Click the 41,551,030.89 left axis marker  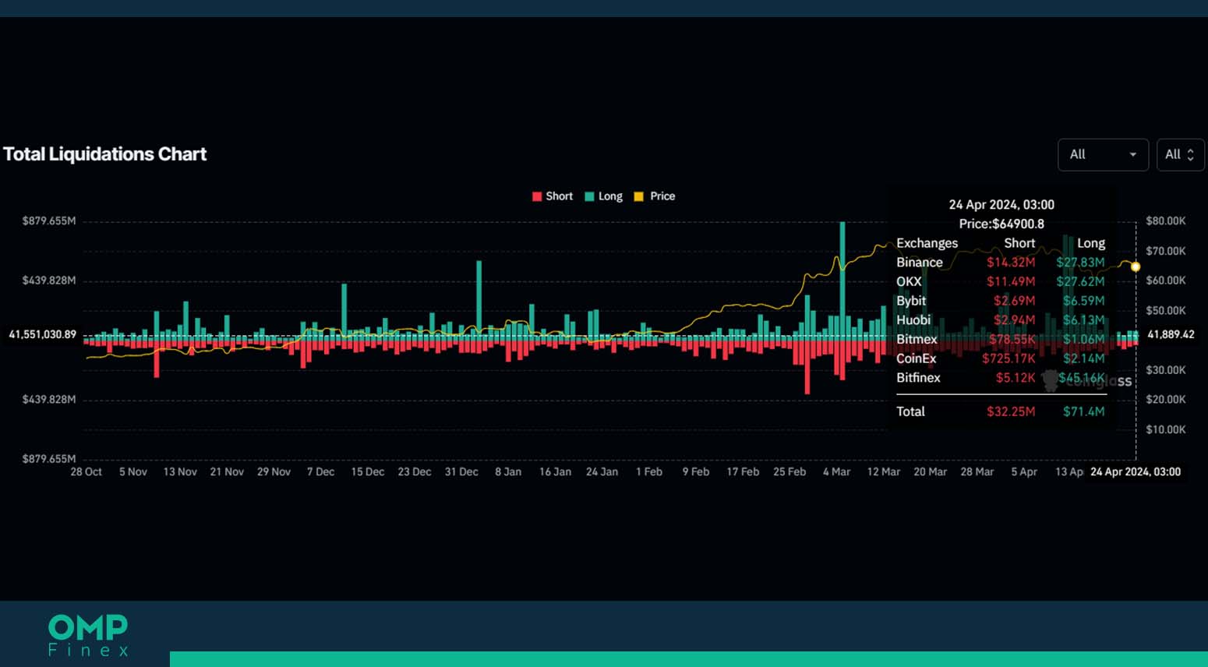tap(42, 334)
